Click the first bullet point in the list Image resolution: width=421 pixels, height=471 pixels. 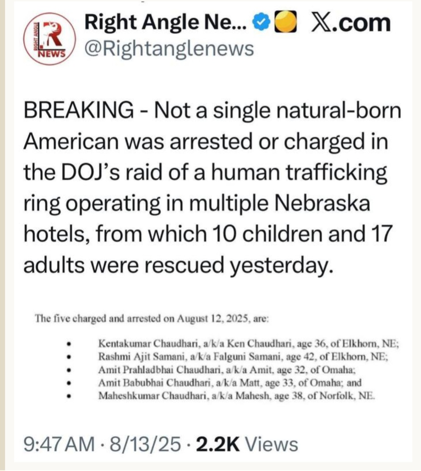tap(69, 345)
